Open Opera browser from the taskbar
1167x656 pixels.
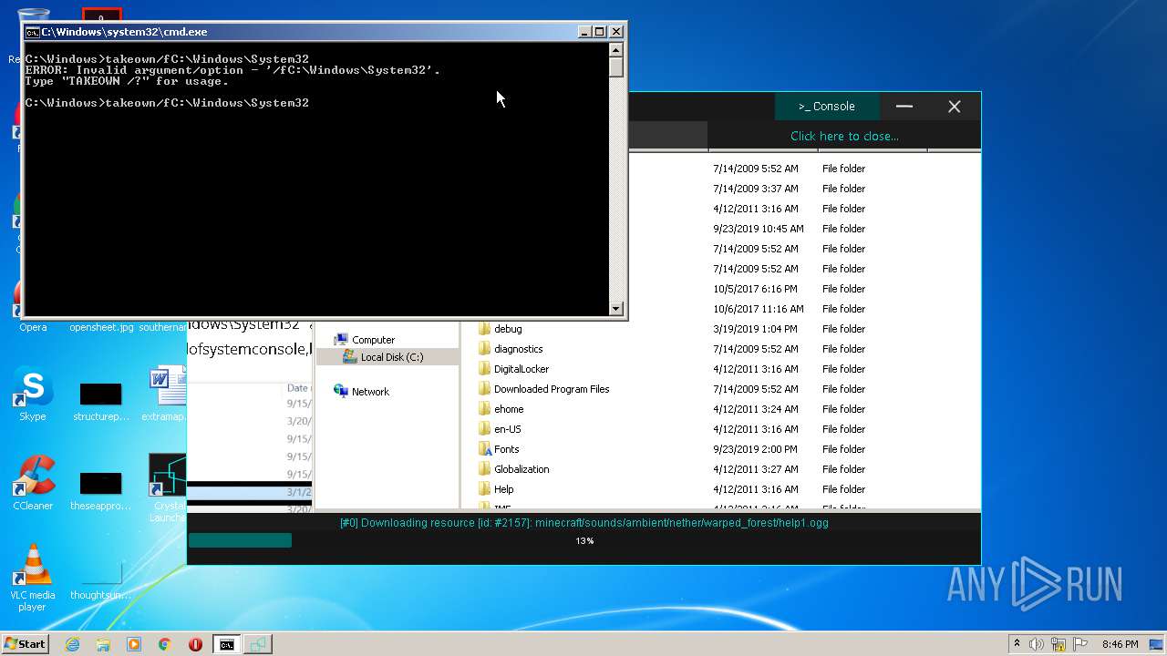tap(195, 644)
